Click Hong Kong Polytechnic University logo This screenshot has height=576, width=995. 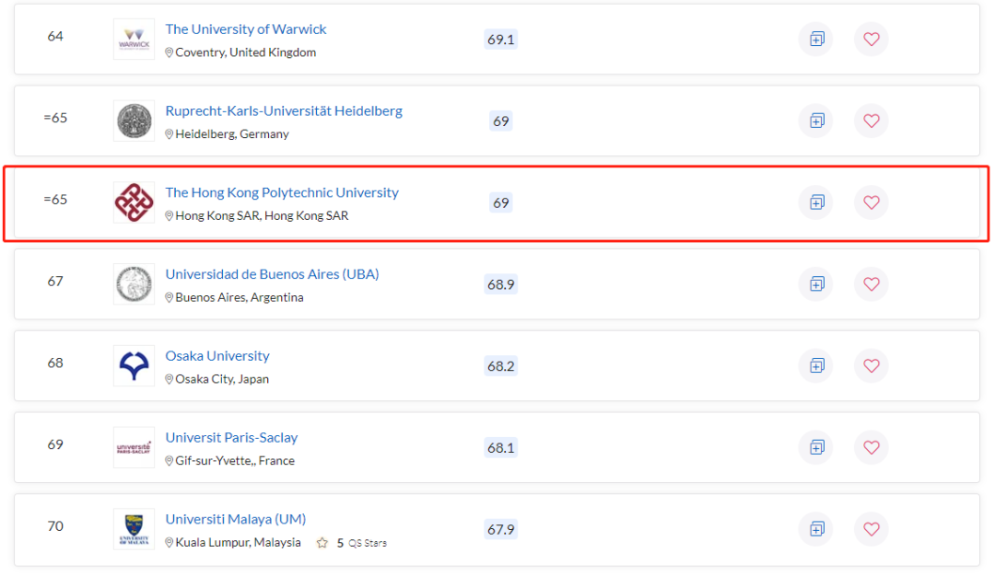pos(134,202)
